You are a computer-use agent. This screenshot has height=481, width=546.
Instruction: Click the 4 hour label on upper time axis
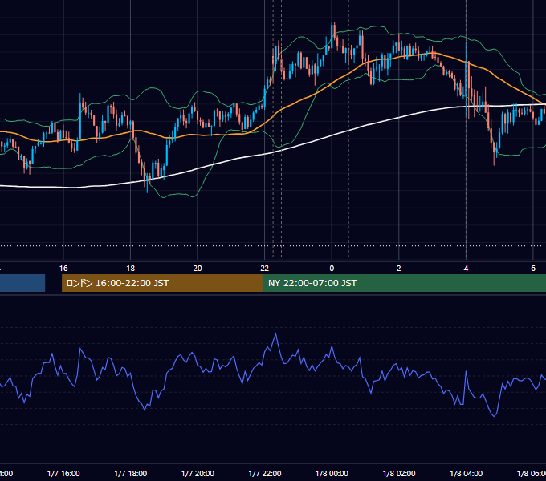click(466, 269)
